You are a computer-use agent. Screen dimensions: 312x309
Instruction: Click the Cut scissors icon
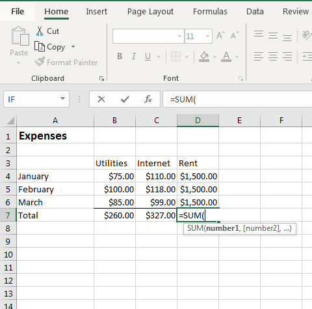[40, 31]
